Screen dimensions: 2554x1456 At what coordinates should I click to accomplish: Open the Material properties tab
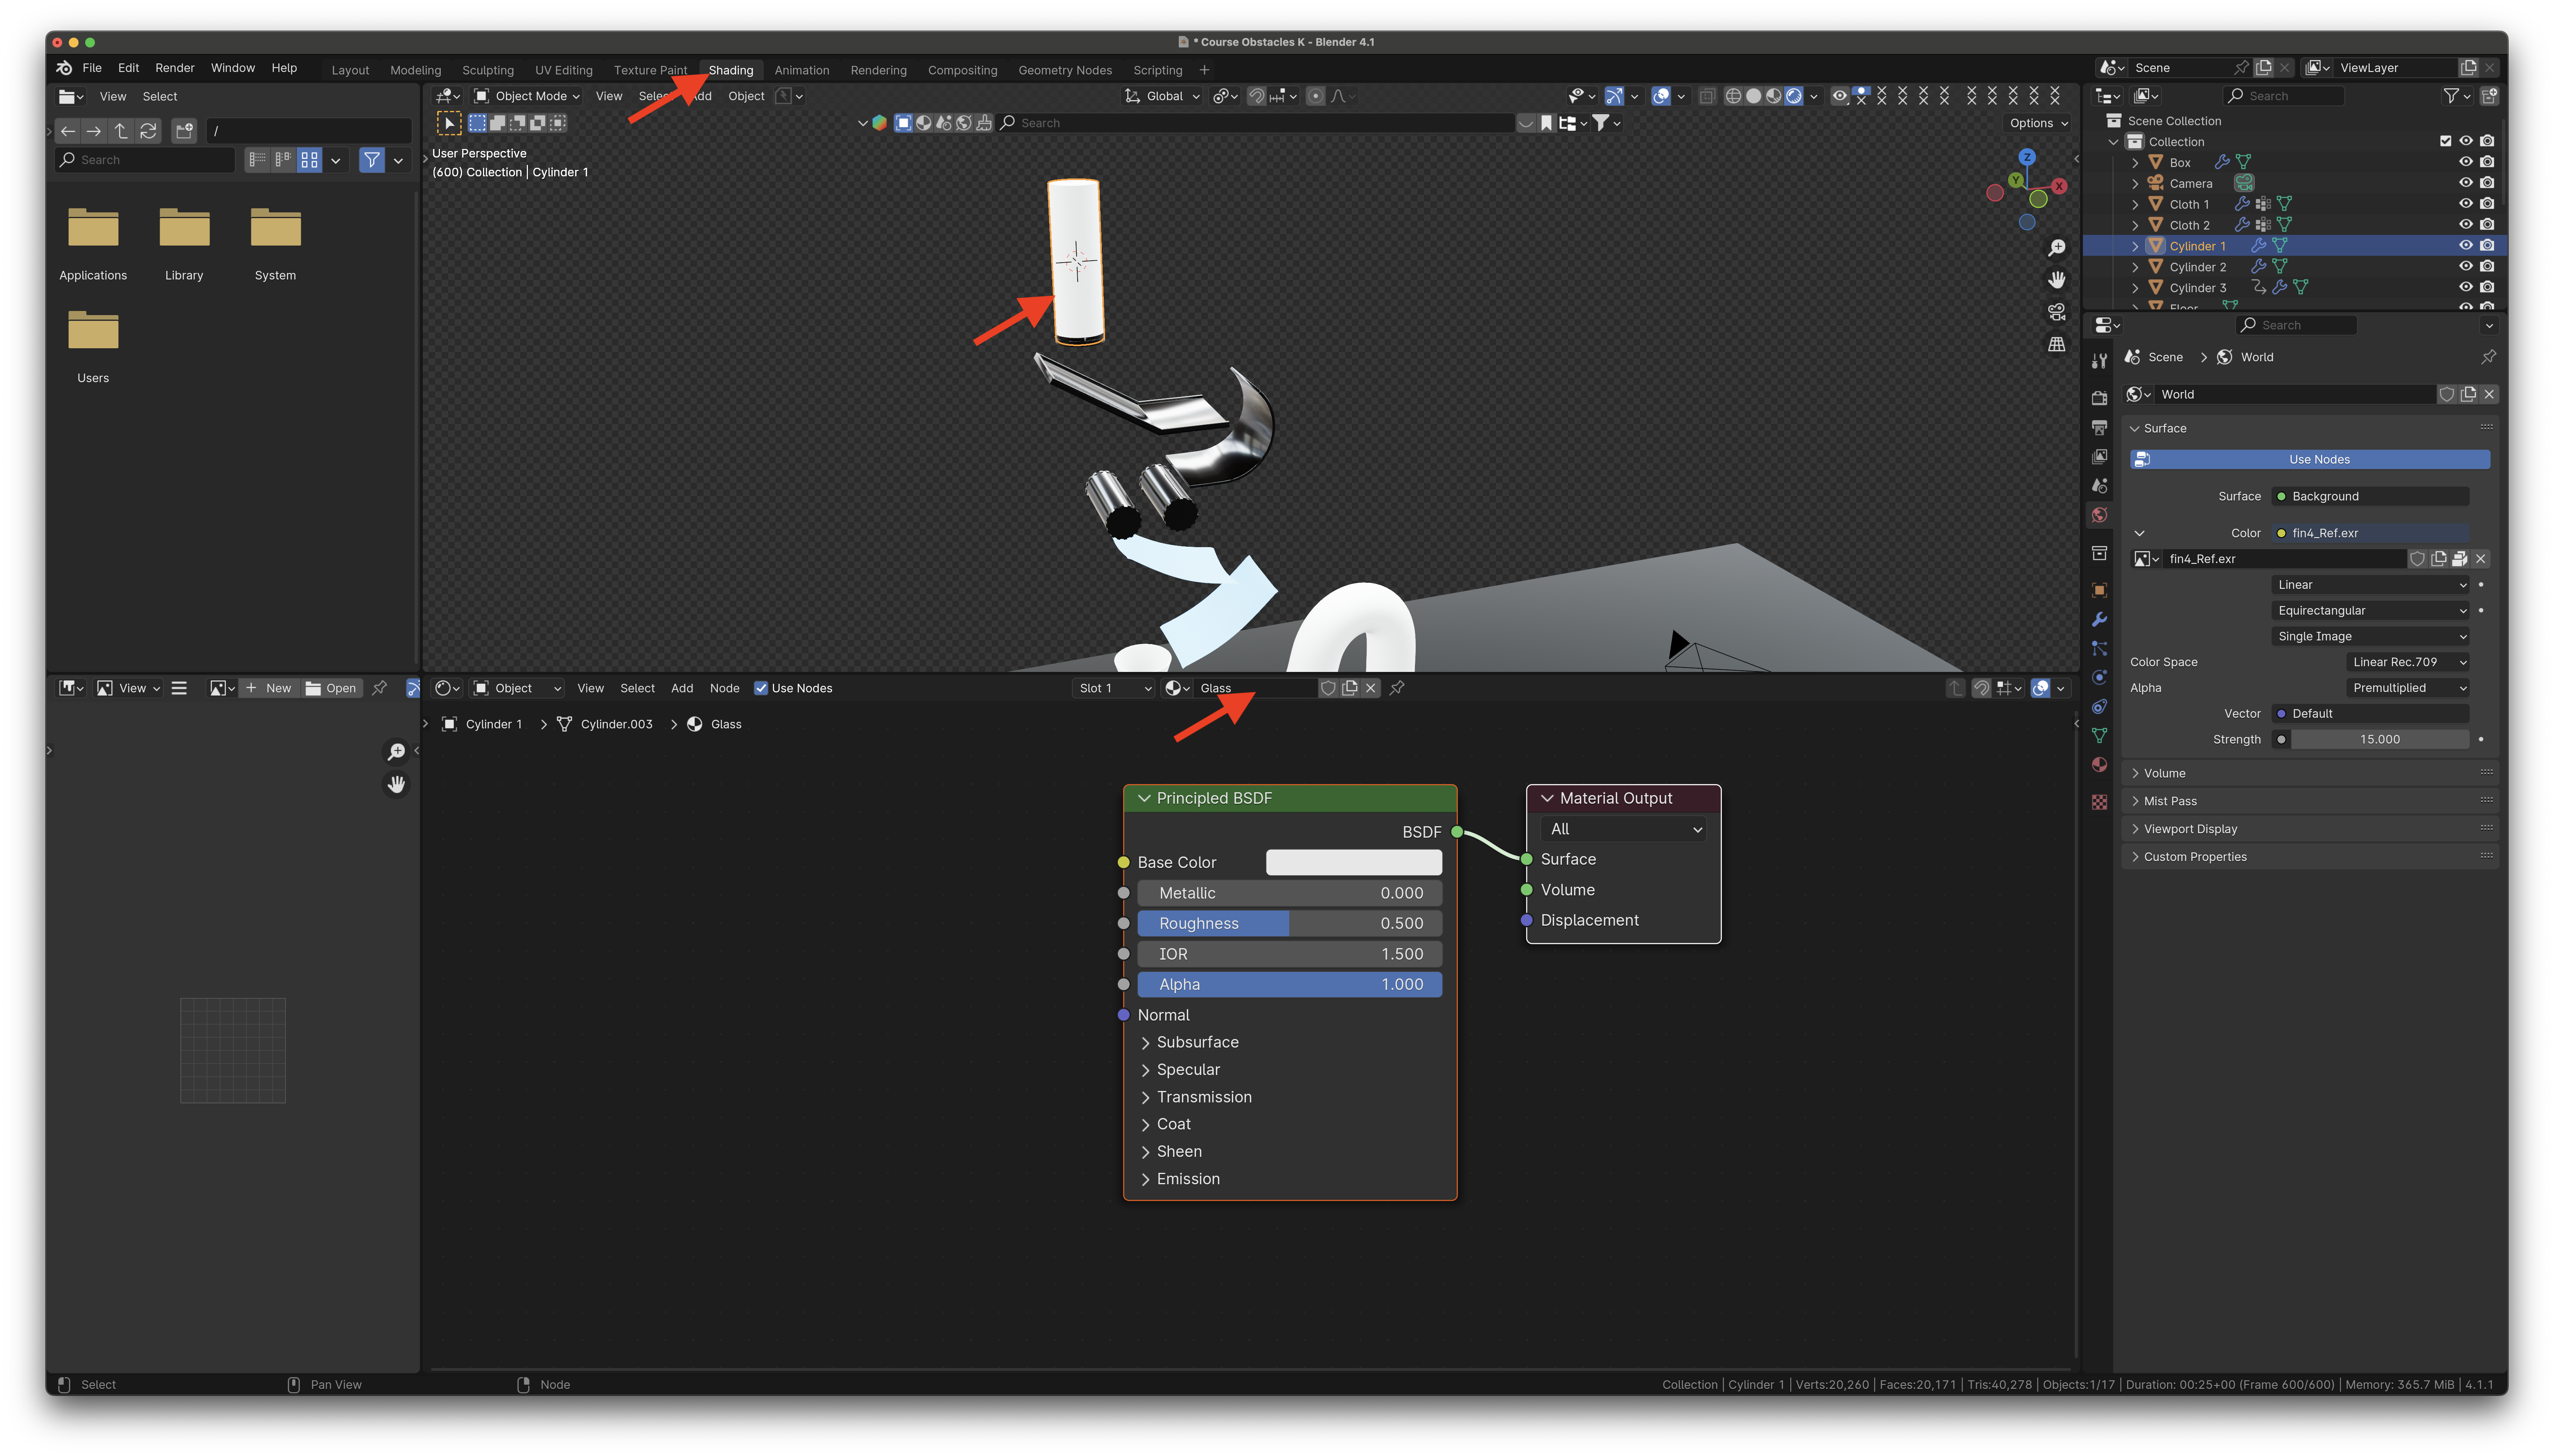(x=2099, y=765)
